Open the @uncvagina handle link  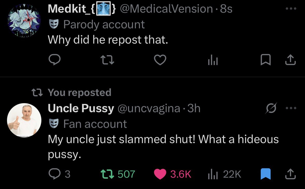click(x=149, y=108)
